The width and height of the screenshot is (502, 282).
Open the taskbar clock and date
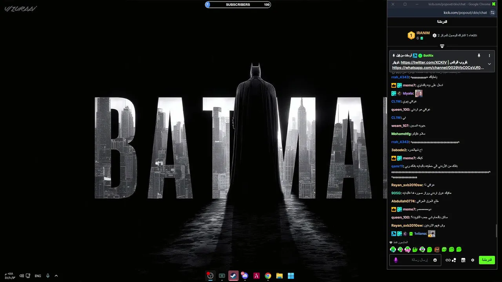(10, 276)
